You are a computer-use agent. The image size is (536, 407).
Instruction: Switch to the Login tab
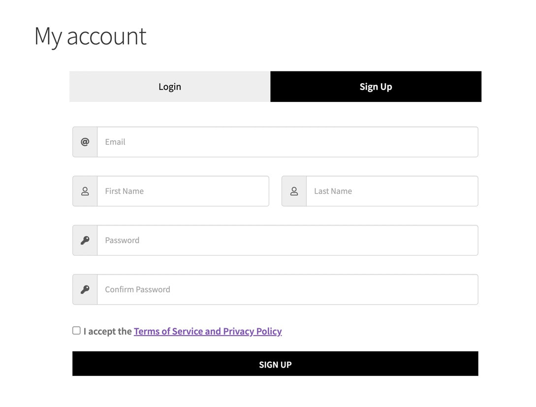(x=169, y=87)
